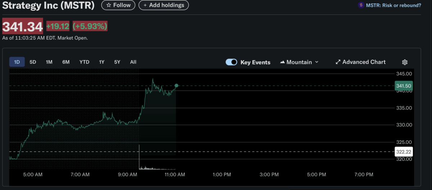
Task: Click the 341.50 current price label
Action: click(404, 86)
